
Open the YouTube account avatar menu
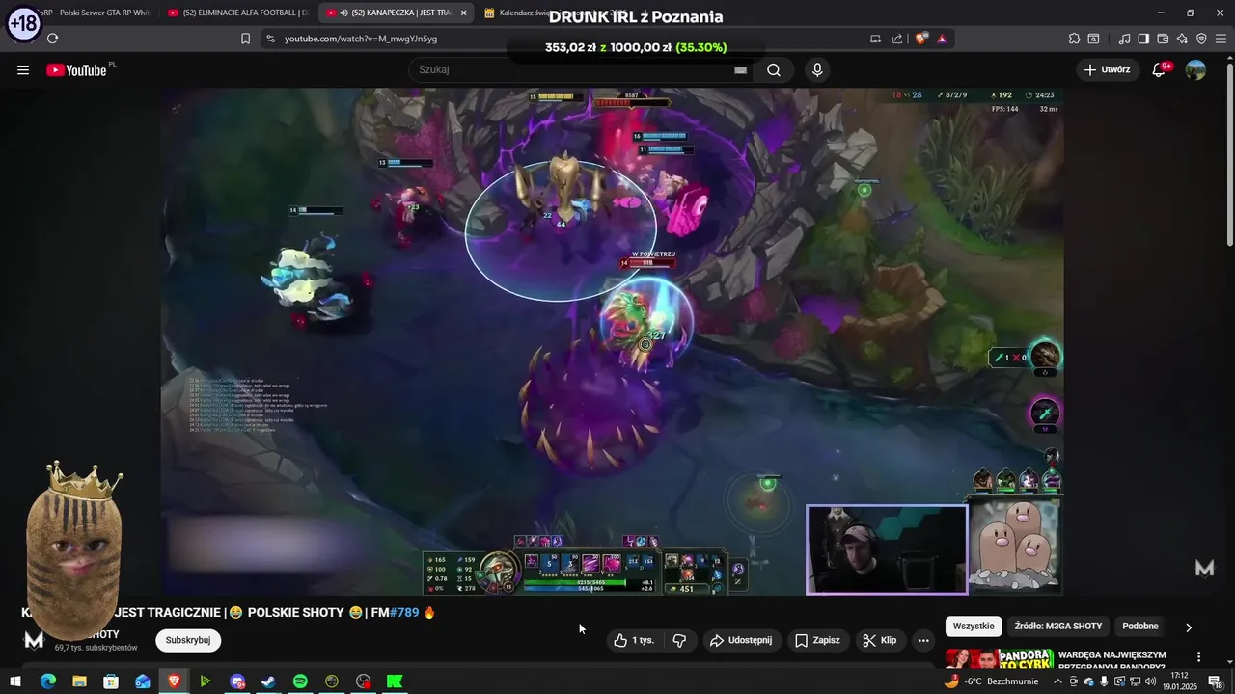coord(1195,69)
